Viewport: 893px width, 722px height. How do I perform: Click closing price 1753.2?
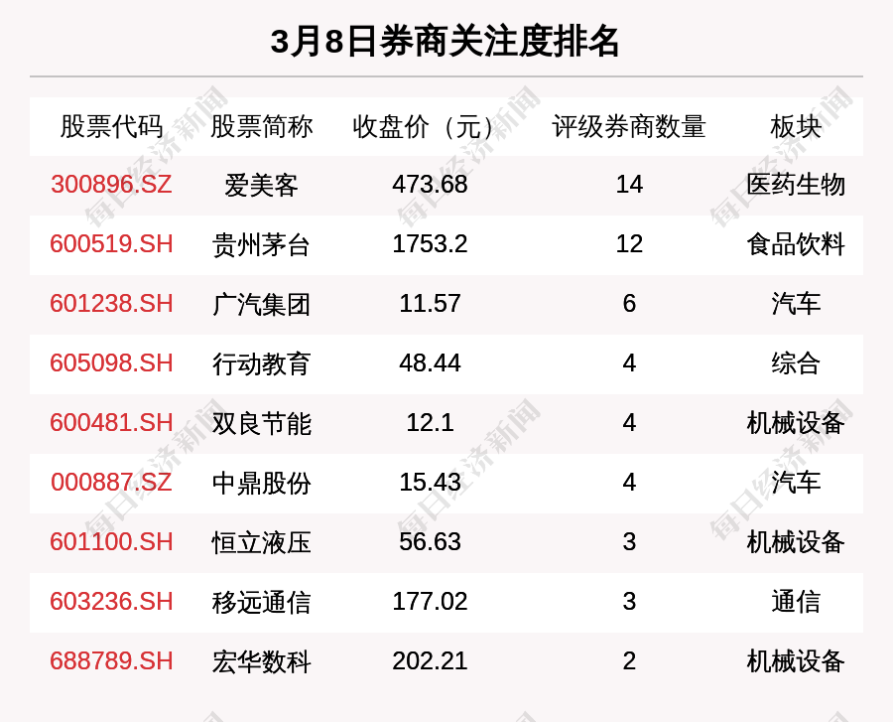click(430, 244)
